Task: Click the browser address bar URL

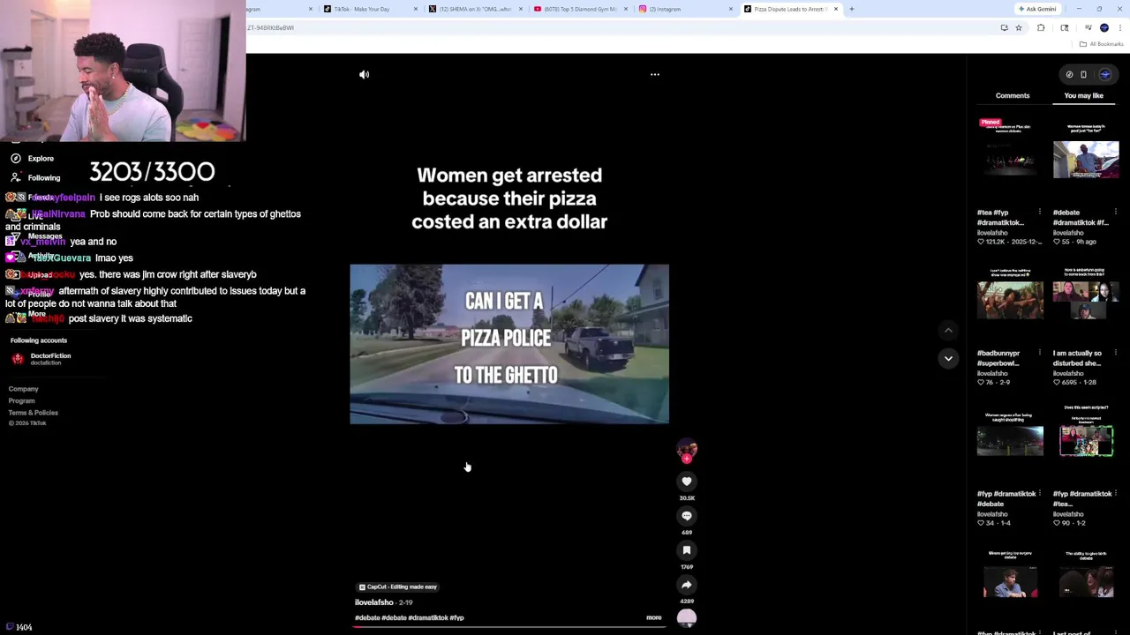Action: (x=270, y=28)
